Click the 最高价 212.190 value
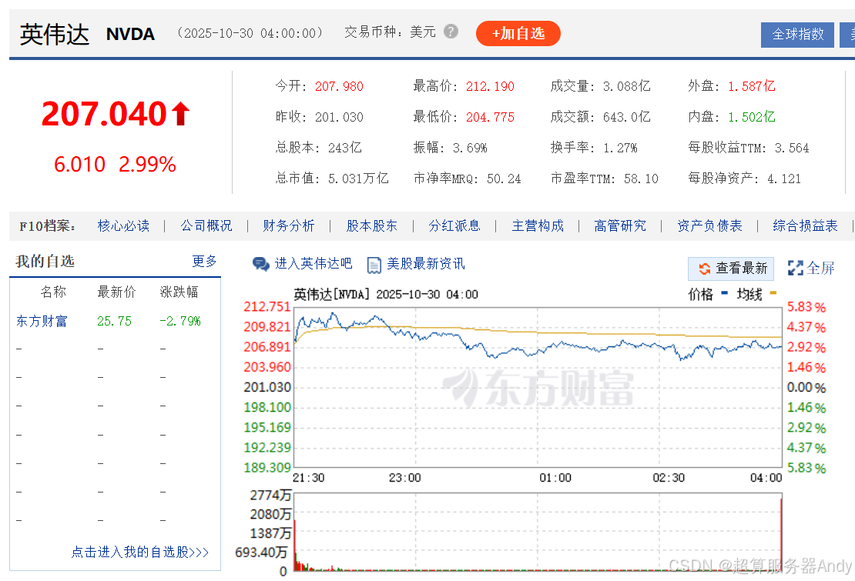This screenshot has height=581, width=855. pyautogui.click(x=490, y=87)
